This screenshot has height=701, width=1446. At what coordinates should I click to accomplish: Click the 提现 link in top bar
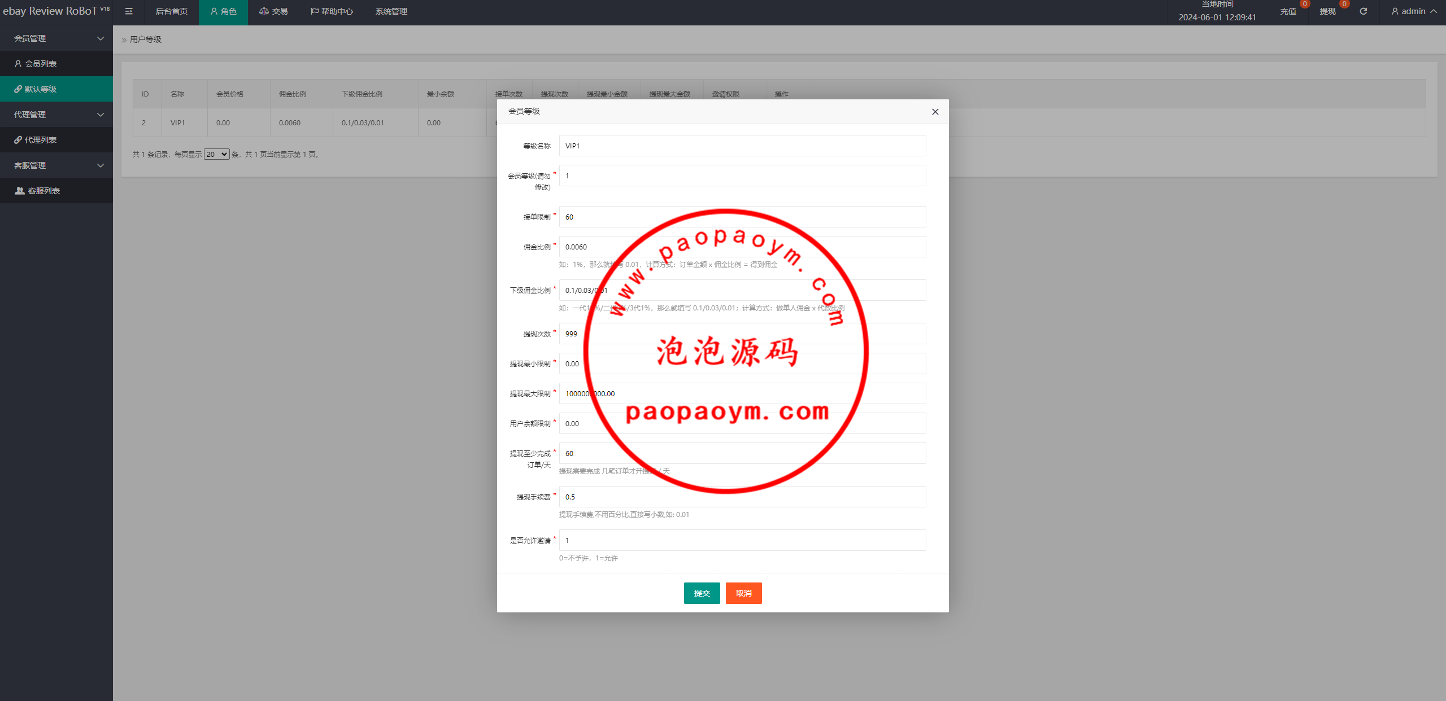coord(1327,11)
